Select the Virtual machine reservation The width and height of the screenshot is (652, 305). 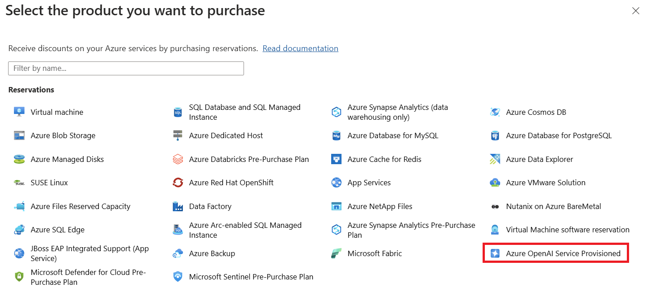point(57,112)
